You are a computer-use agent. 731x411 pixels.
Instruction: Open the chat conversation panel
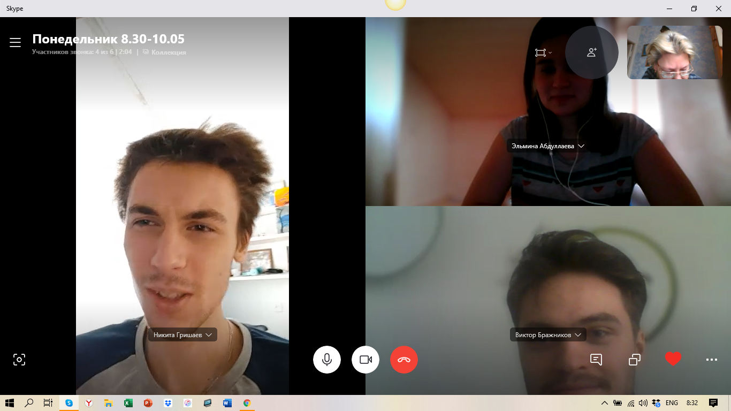596,360
